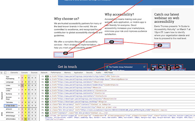
Task: Switch to the Console tab
Action: (24, 73)
